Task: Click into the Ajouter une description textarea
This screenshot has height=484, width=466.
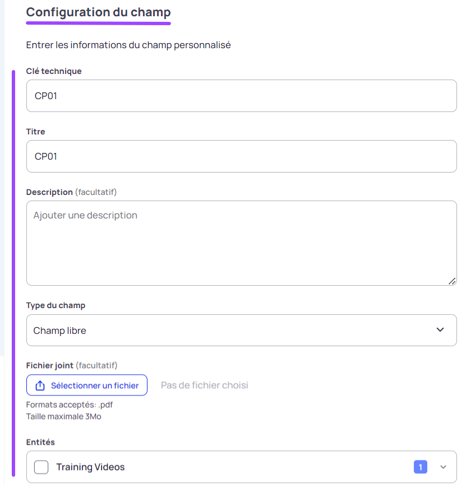Action: 241,243
